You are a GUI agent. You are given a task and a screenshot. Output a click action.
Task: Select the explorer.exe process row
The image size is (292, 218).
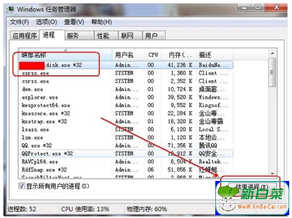pos(126,97)
